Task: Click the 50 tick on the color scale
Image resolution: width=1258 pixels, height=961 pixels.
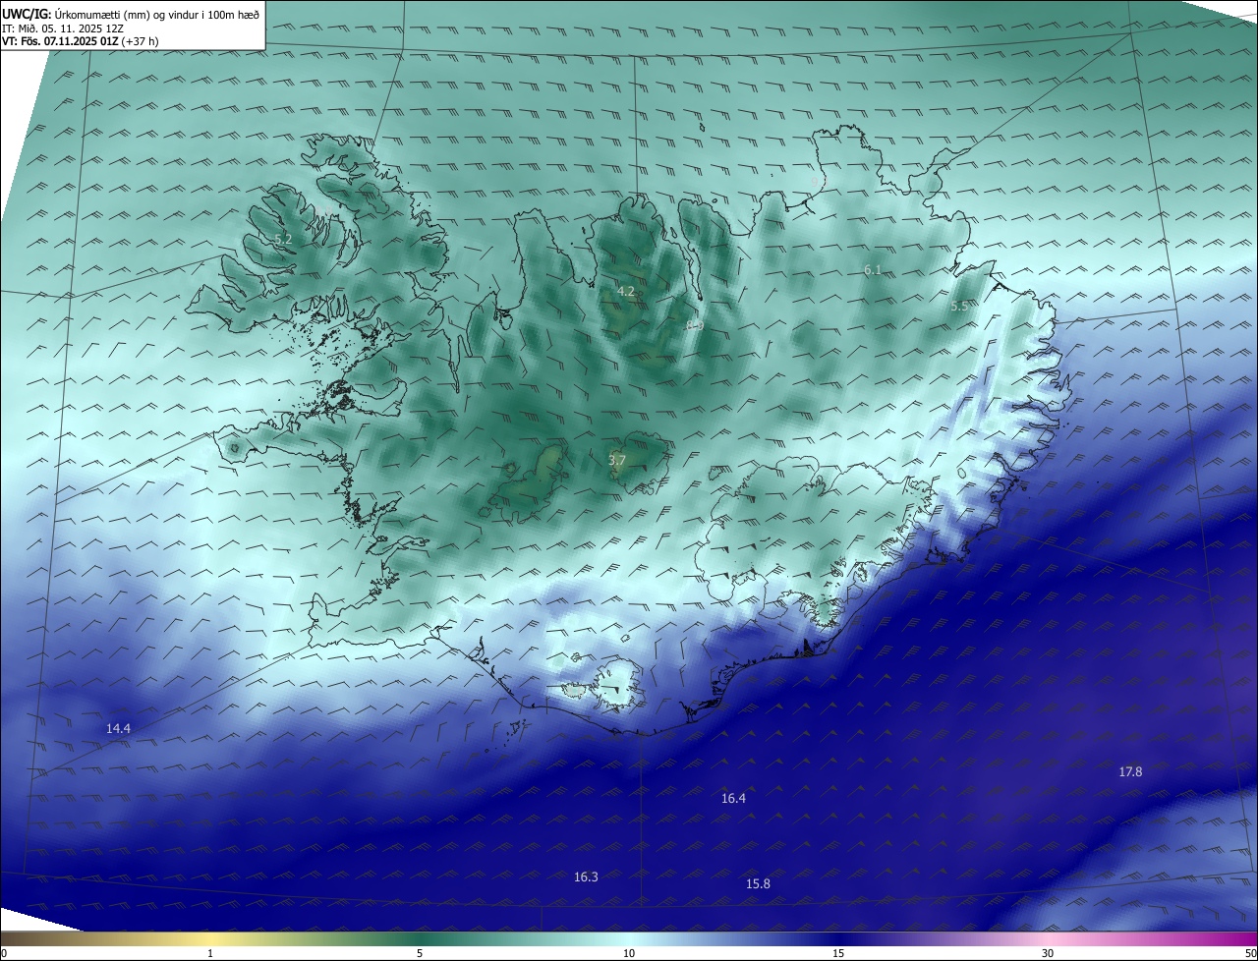Action: click(1250, 953)
